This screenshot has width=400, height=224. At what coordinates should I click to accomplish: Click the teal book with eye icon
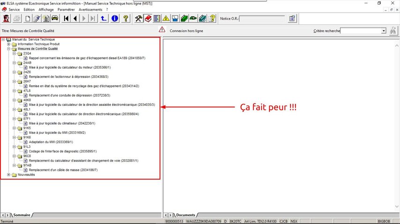202,19
